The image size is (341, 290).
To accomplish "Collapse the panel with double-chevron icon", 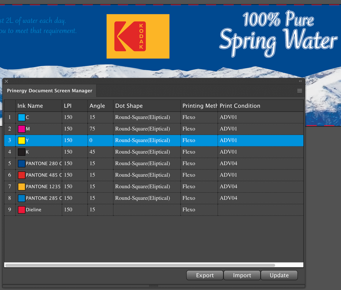I will pos(300,81).
